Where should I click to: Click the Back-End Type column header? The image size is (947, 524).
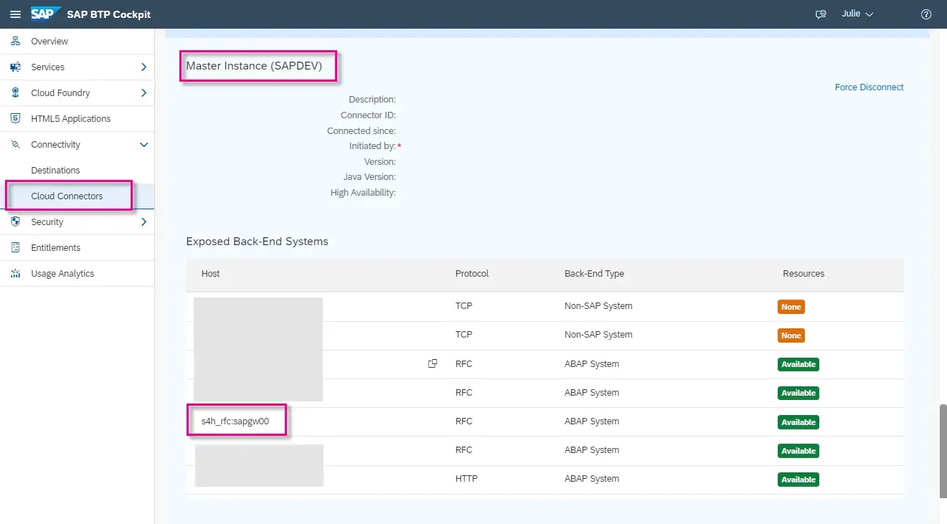coord(594,274)
